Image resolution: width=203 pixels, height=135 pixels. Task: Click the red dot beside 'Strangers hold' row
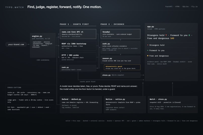coord(148,45)
